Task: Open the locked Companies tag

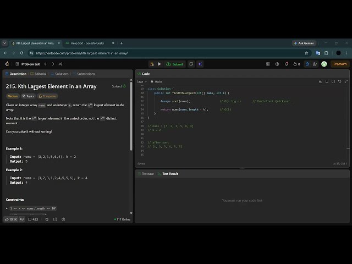Action: [48, 96]
